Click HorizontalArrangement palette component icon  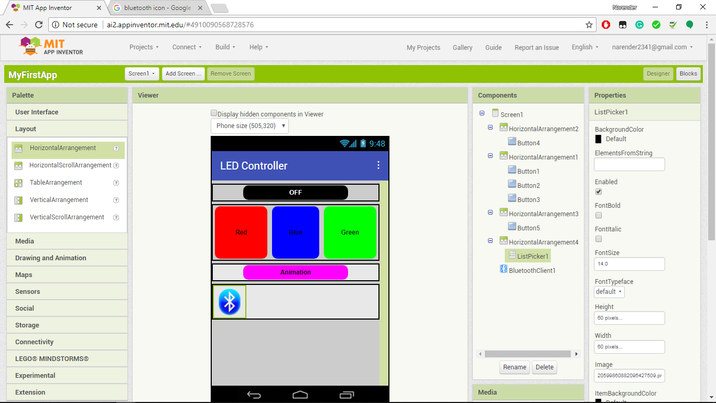pyautogui.click(x=18, y=149)
